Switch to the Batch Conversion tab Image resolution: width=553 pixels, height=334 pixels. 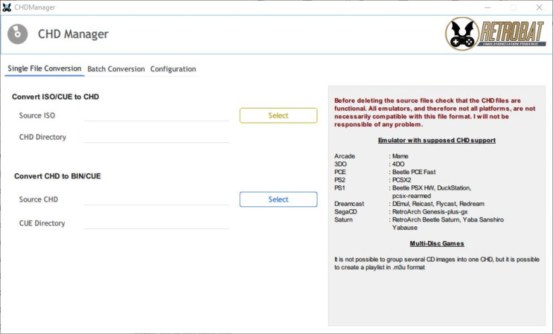pyautogui.click(x=116, y=69)
